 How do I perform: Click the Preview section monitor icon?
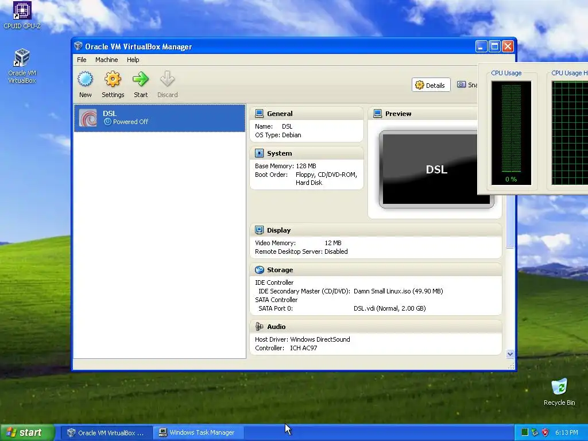point(378,113)
